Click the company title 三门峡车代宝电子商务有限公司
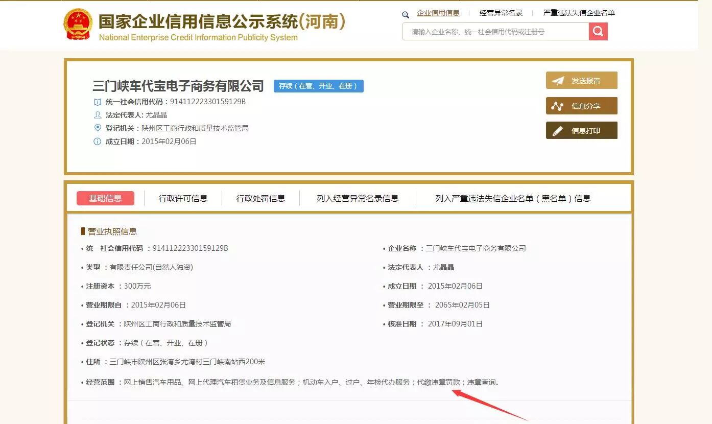Image resolution: width=712 pixels, height=424 pixels. (x=178, y=86)
